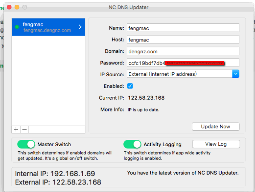Turn off the Master Switch toggle

[26, 144]
